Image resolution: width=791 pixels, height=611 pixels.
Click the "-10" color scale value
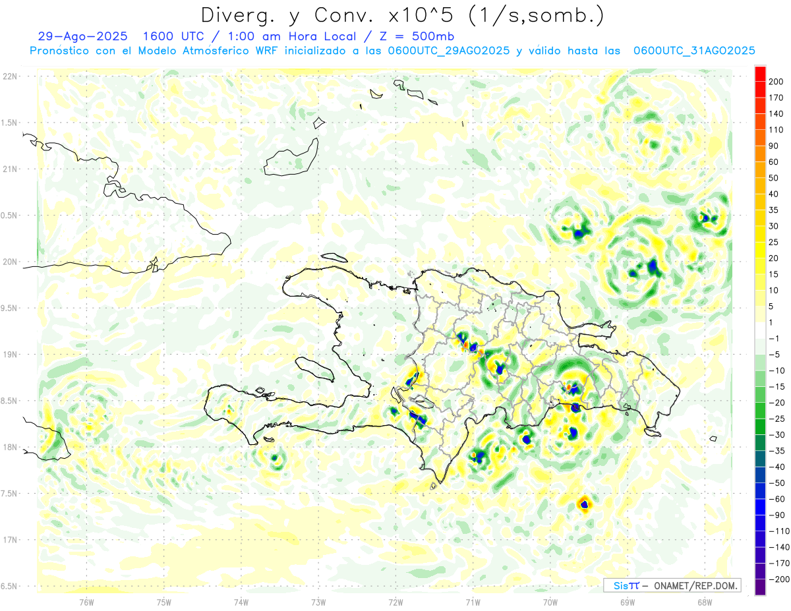click(776, 371)
